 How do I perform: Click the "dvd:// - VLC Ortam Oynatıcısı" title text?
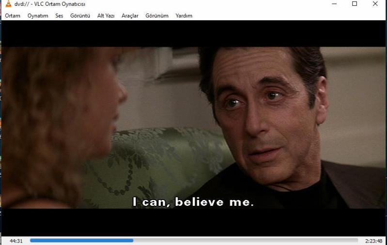click(50, 4)
